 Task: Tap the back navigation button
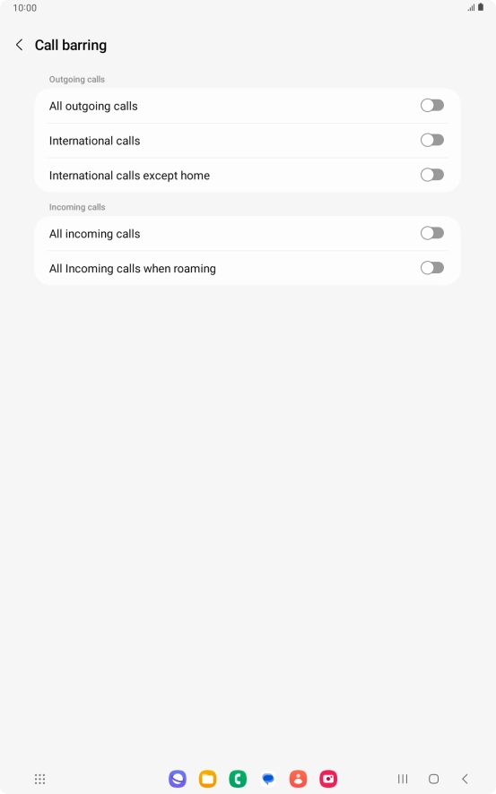(x=466, y=779)
